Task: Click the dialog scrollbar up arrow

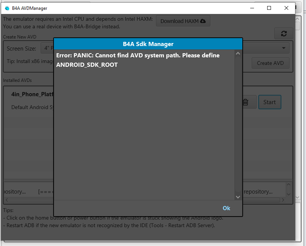Action: pos(238,53)
